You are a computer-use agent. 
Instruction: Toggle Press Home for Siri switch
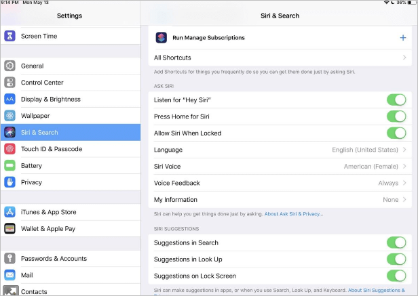(x=396, y=117)
